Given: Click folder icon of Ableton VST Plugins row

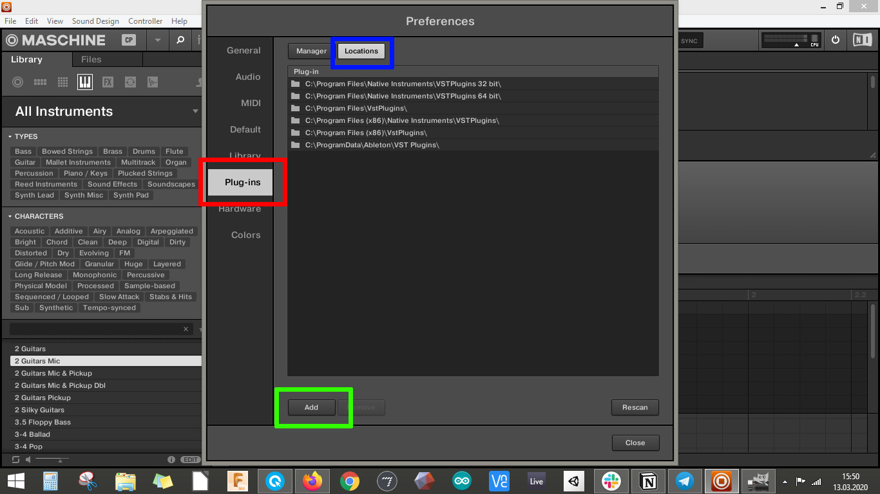Looking at the screenshot, I should click(x=296, y=145).
